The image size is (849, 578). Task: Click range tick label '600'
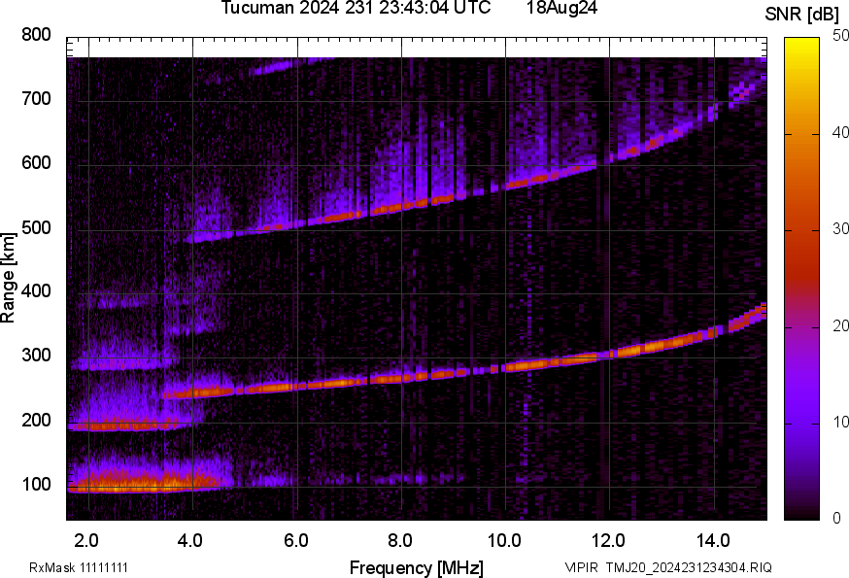(x=36, y=163)
